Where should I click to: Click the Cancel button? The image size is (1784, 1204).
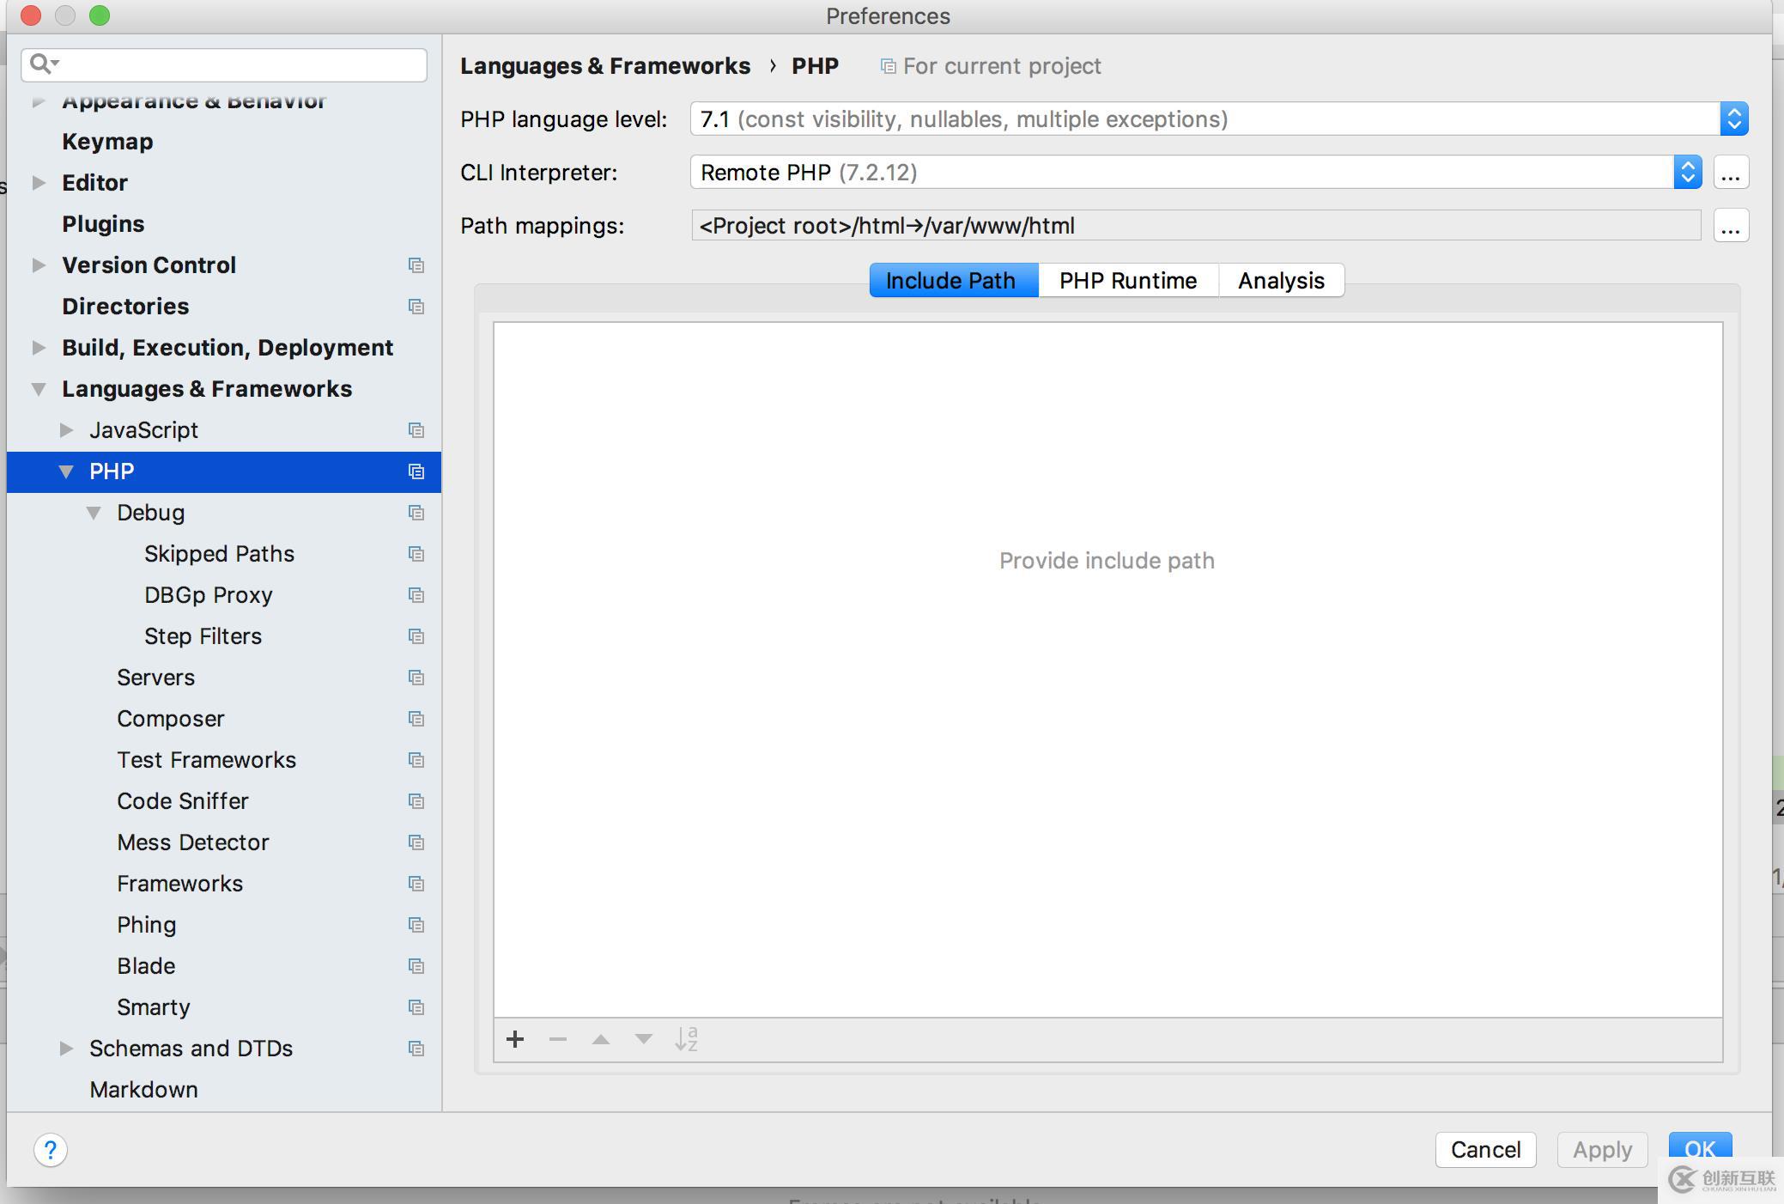(x=1485, y=1149)
